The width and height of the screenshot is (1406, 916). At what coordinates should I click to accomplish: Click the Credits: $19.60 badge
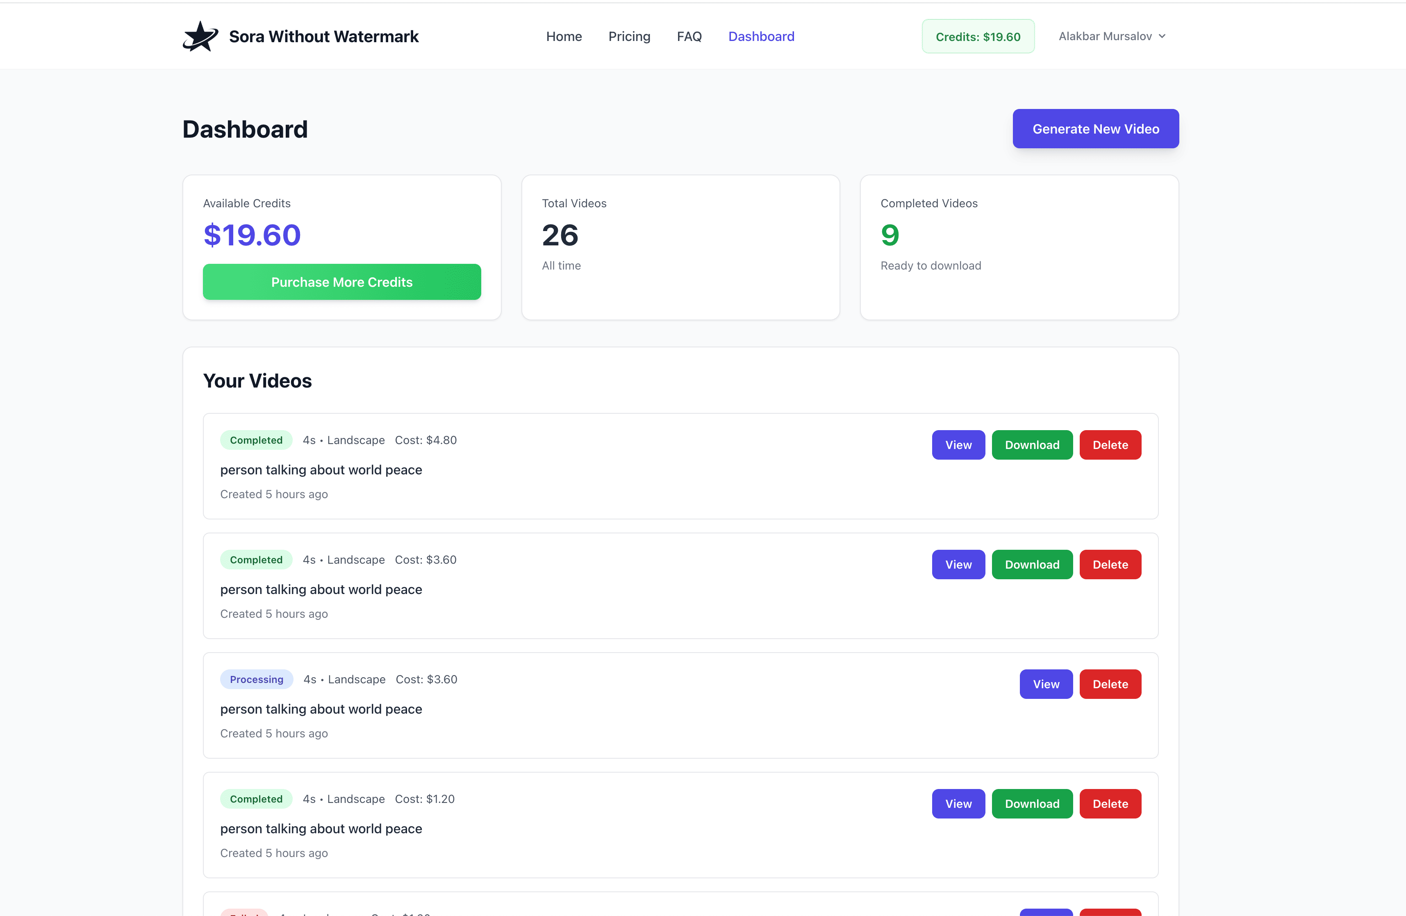pyautogui.click(x=978, y=36)
